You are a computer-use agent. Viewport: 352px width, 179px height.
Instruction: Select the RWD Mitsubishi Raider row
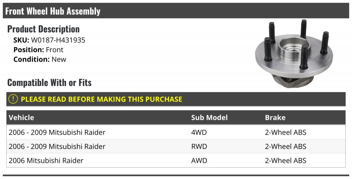176,146
